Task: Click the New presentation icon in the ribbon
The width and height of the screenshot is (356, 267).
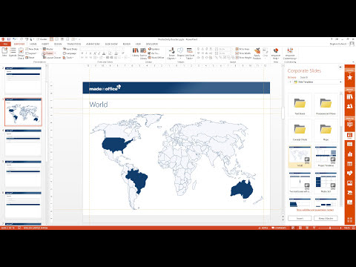Action: [4, 52]
